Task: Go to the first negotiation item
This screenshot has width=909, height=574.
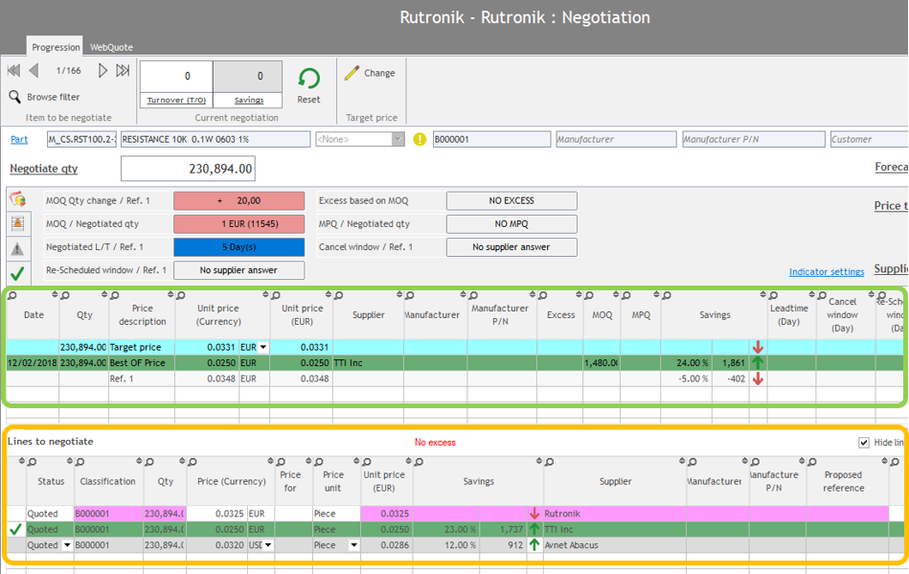Action: tap(13, 71)
